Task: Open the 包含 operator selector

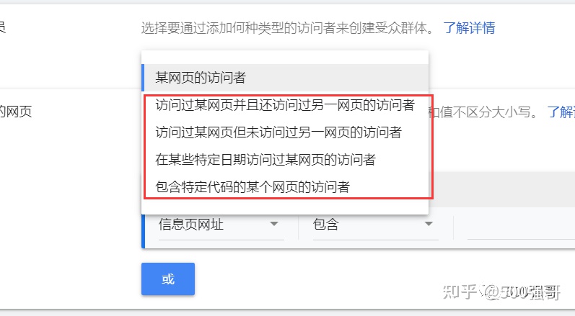Action: (x=375, y=225)
